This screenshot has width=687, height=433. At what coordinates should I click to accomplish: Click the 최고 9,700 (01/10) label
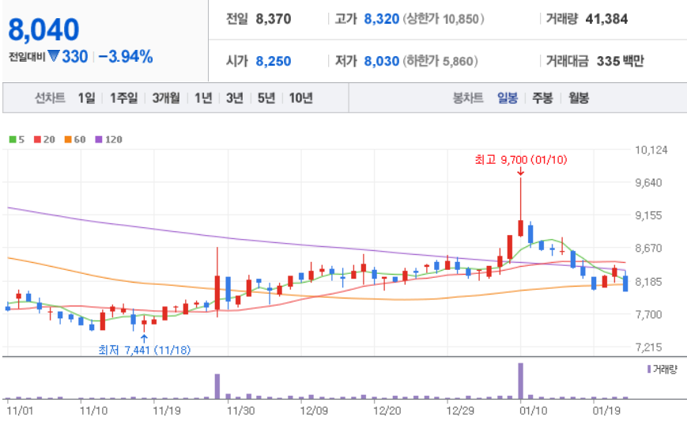point(521,160)
